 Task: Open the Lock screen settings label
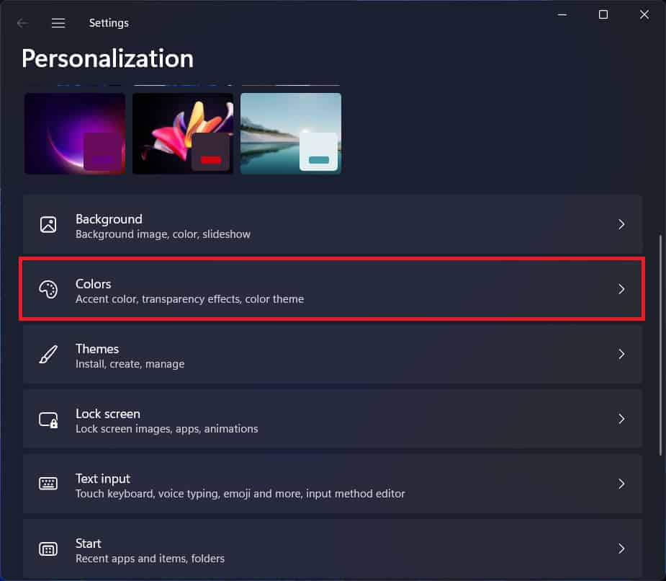click(x=108, y=414)
